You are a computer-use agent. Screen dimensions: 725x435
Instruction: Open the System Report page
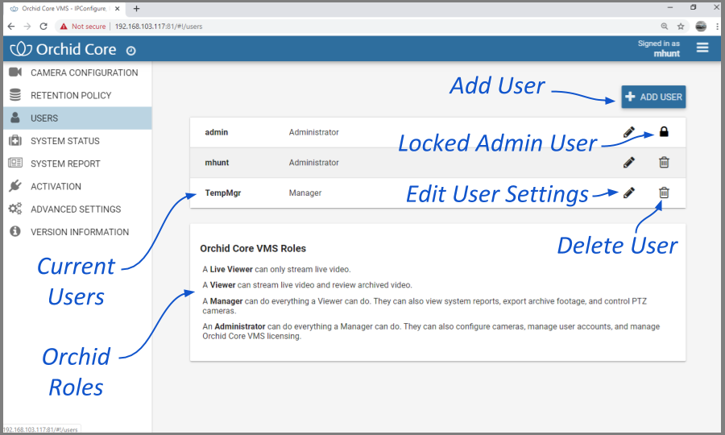tap(77, 164)
